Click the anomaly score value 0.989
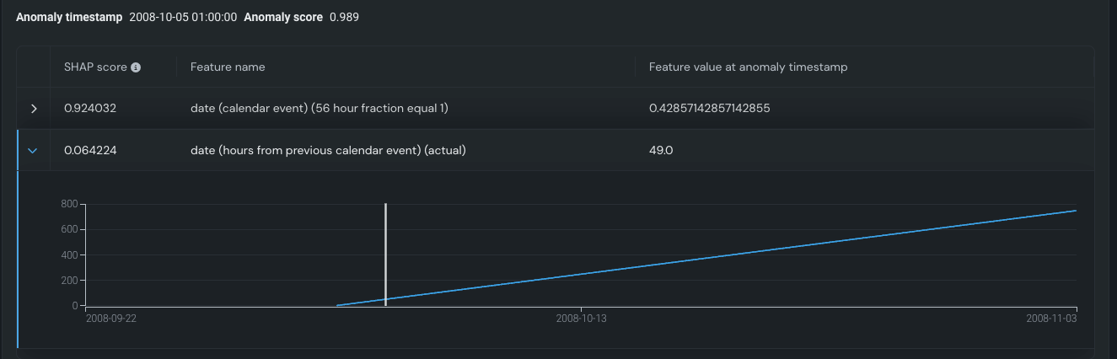Viewport: 1117px width, 359px height. click(x=344, y=17)
